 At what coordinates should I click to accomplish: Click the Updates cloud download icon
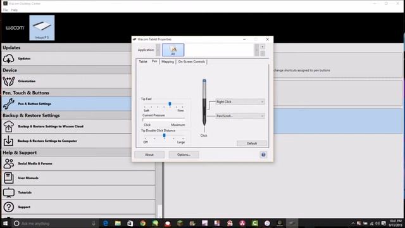pos(8,59)
